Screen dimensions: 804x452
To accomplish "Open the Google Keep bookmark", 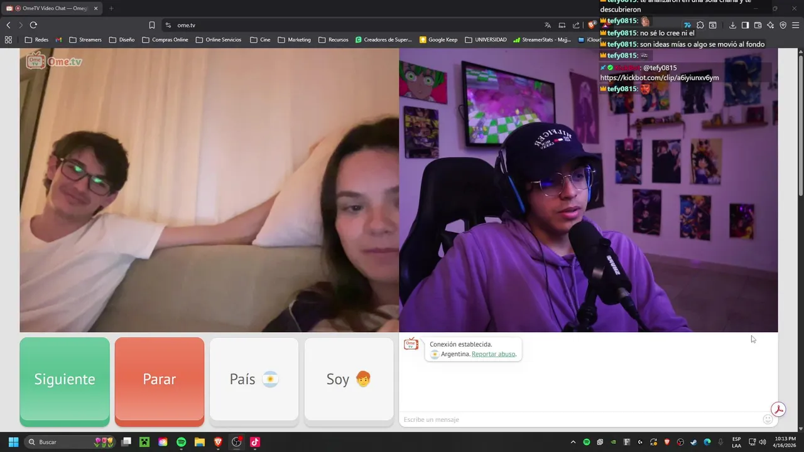I will click(x=438, y=40).
